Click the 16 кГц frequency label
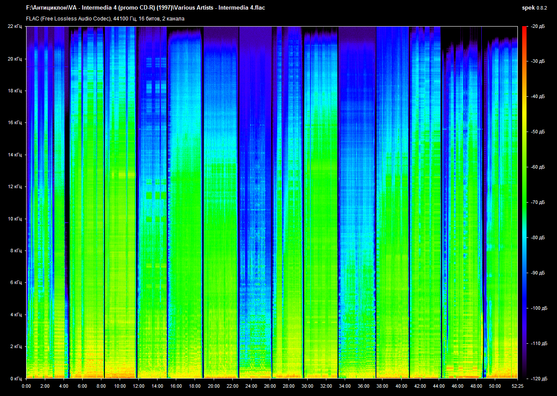557x396 pixels. 15,123
